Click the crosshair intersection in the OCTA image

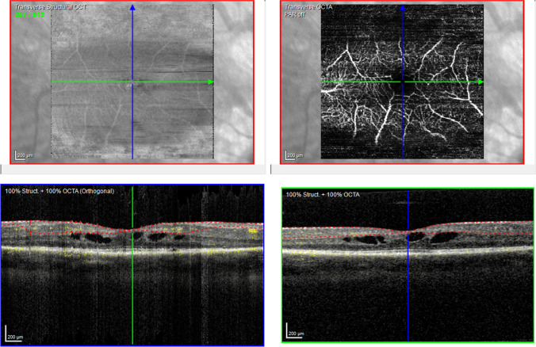point(403,82)
